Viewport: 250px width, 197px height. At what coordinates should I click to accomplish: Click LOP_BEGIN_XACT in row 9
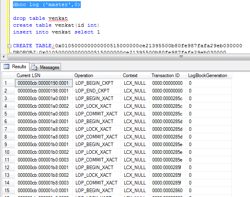(97, 145)
